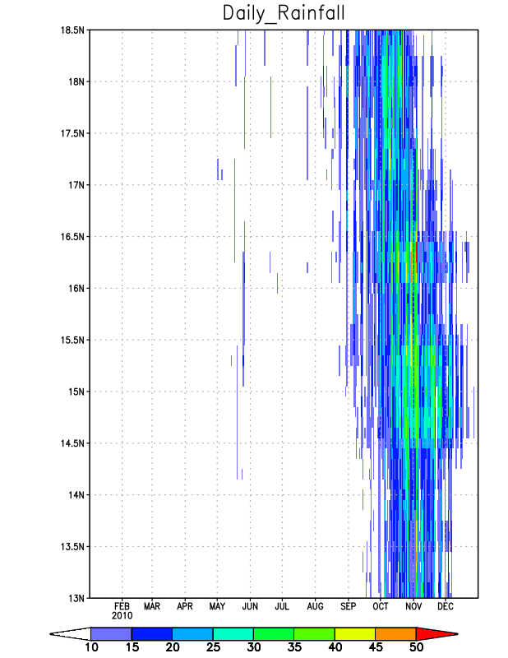
Task: Select the white below-10 colorbar arrow
Action: click(x=72, y=633)
